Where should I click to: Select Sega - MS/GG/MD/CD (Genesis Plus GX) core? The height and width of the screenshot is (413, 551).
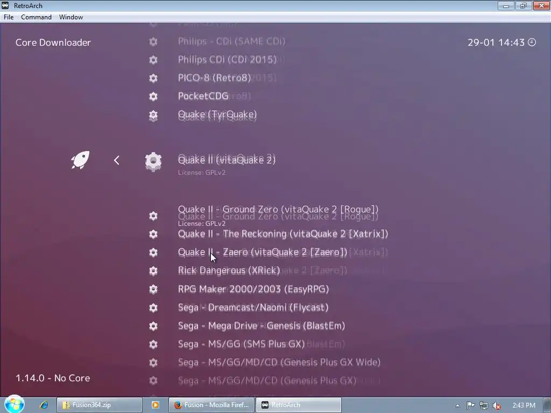tap(267, 380)
